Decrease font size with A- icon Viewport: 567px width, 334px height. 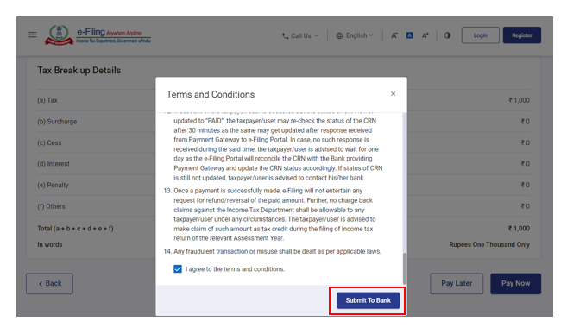coord(394,35)
